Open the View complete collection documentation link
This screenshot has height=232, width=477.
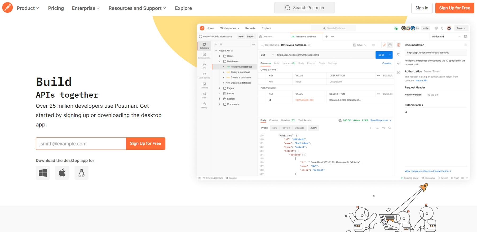tap(428, 171)
